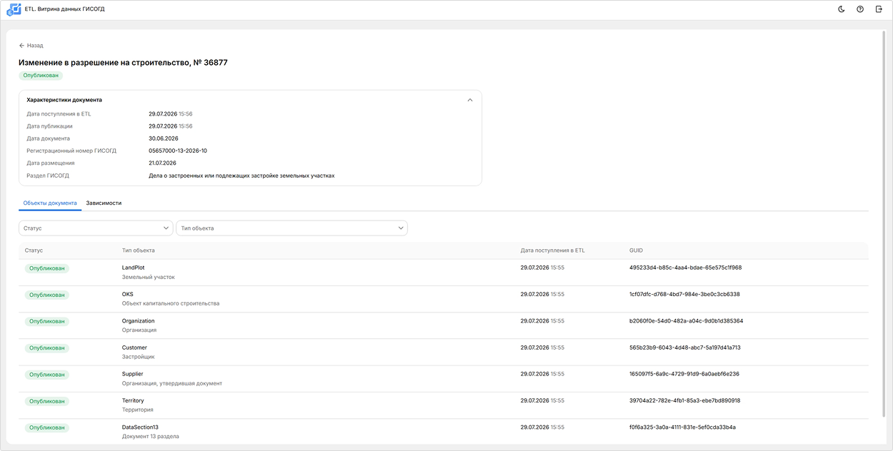Screen dimensions: 893x451
Task: Click the ETL. Витрина данных ГИСОГД header title
Action: coord(64,9)
